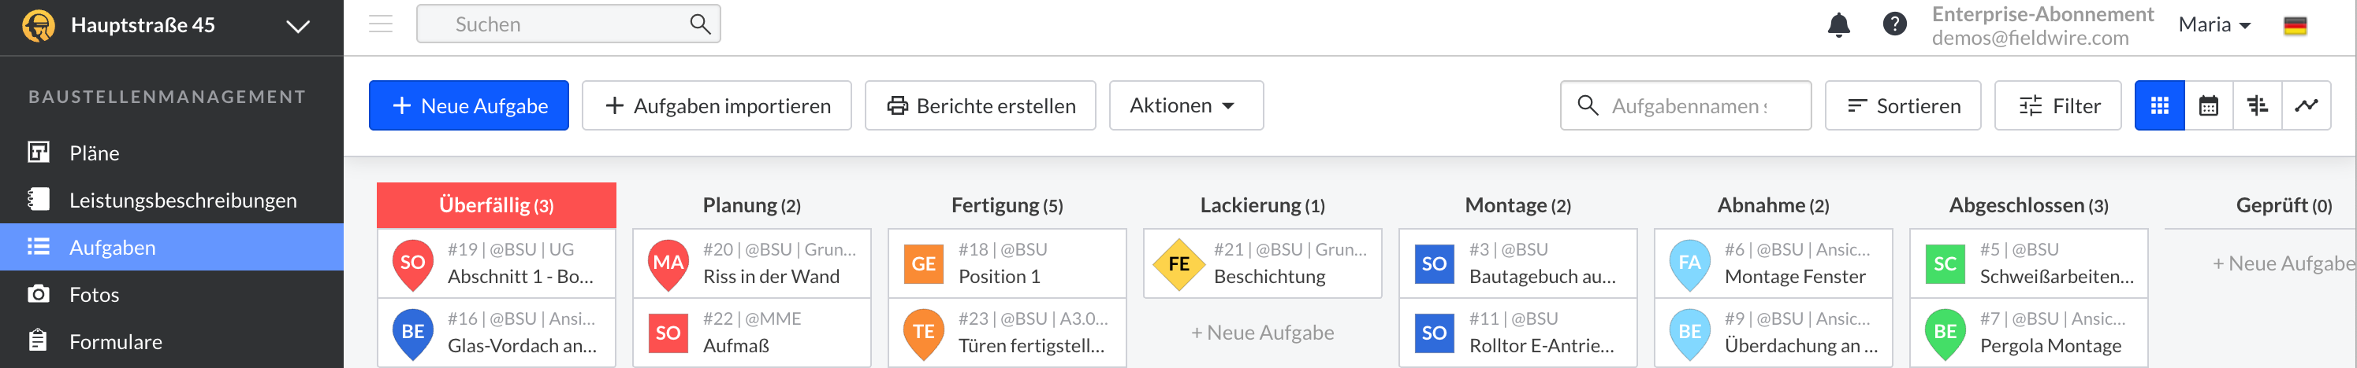Go to Pläne in the sidebar
Viewport: 2357px width, 368px height.
tap(95, 153)
